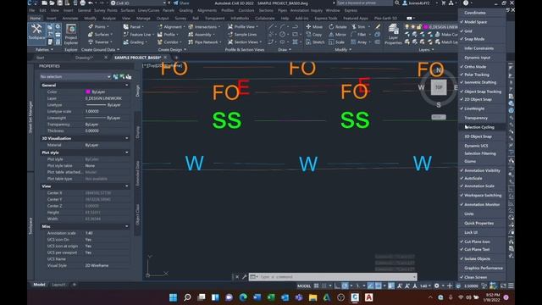Click the Sample Lines button
542x305 pixels.
tap(242, 34)
